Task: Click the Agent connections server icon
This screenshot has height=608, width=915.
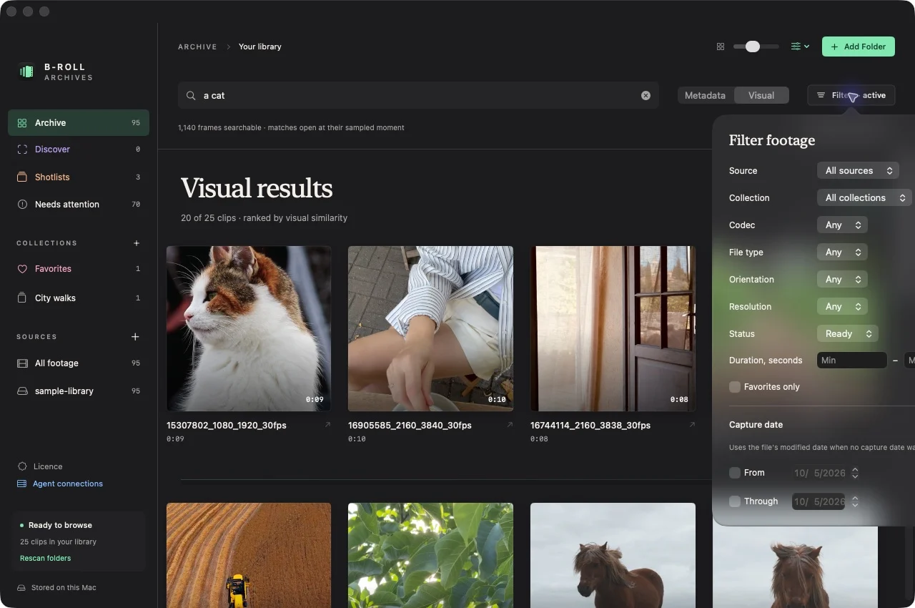Action: click(22, 484)
